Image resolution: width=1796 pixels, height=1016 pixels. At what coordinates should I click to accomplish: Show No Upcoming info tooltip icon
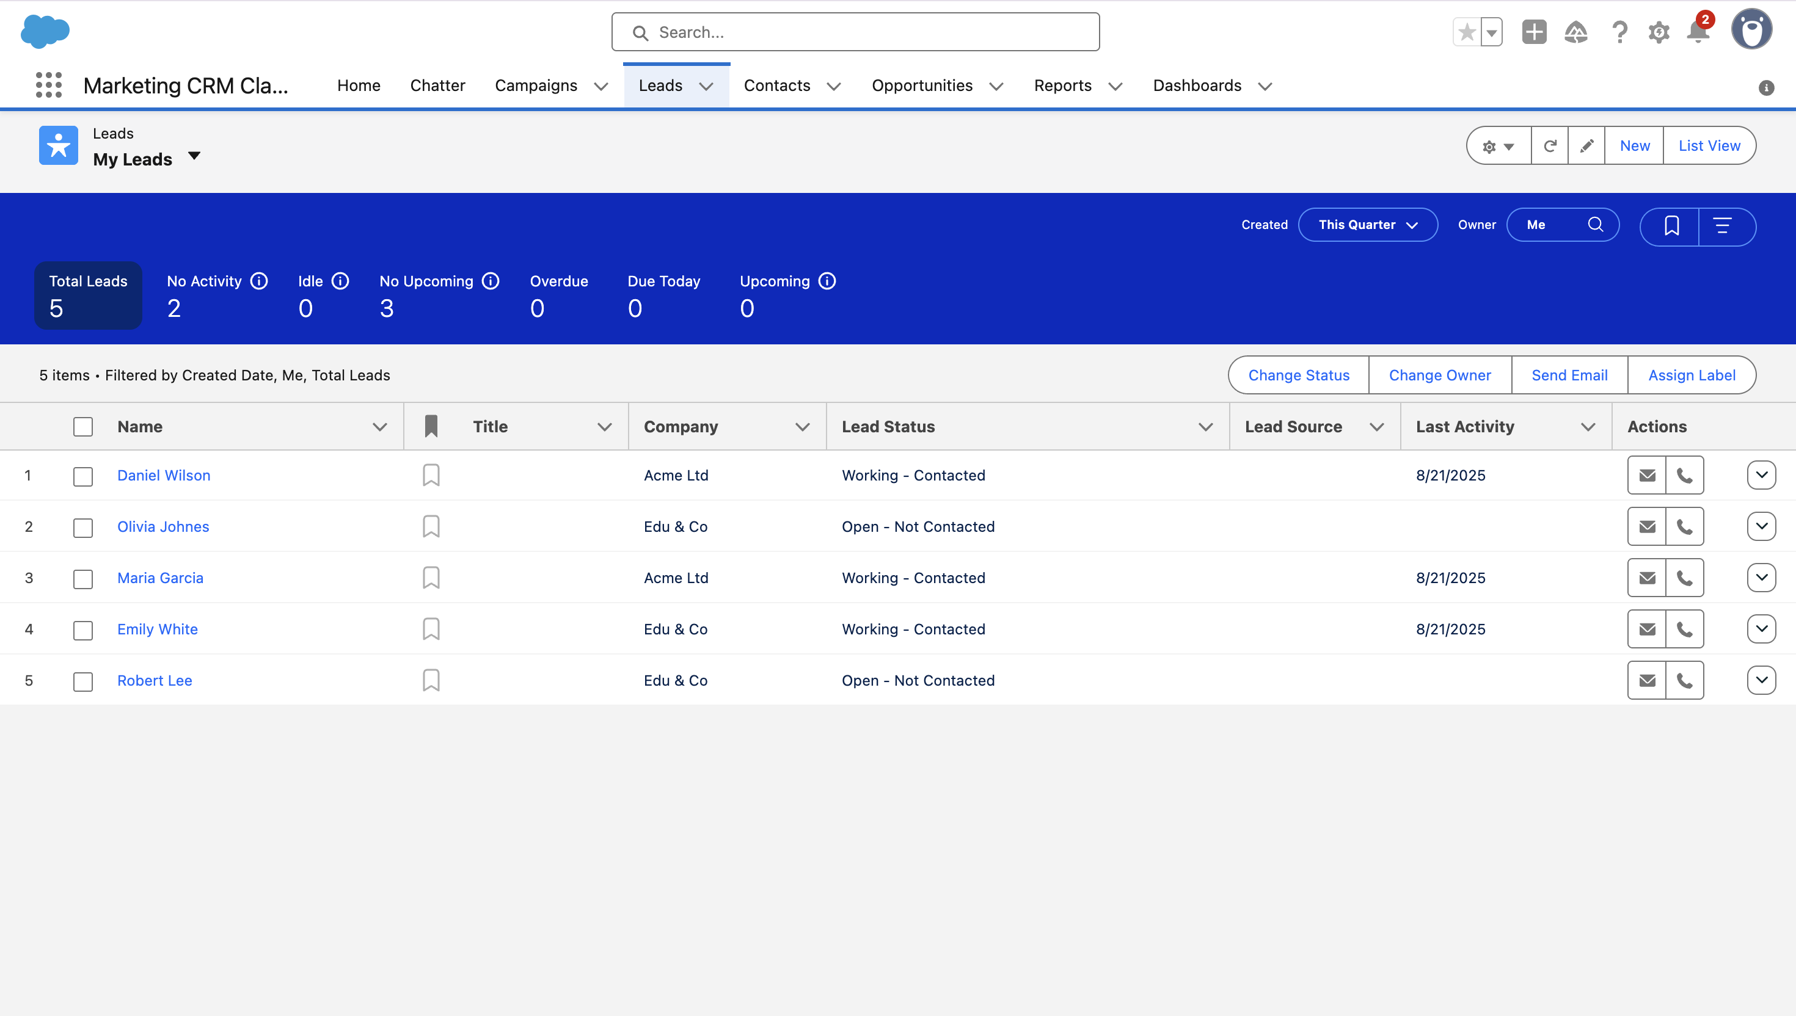click(491, 281)
